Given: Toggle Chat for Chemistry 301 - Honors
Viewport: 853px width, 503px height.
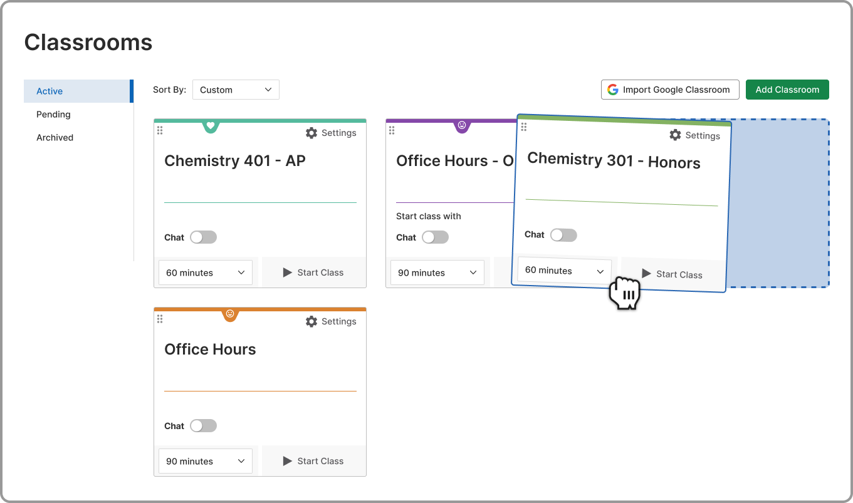Looking at the screenshot, I should [x=563, y=235].
